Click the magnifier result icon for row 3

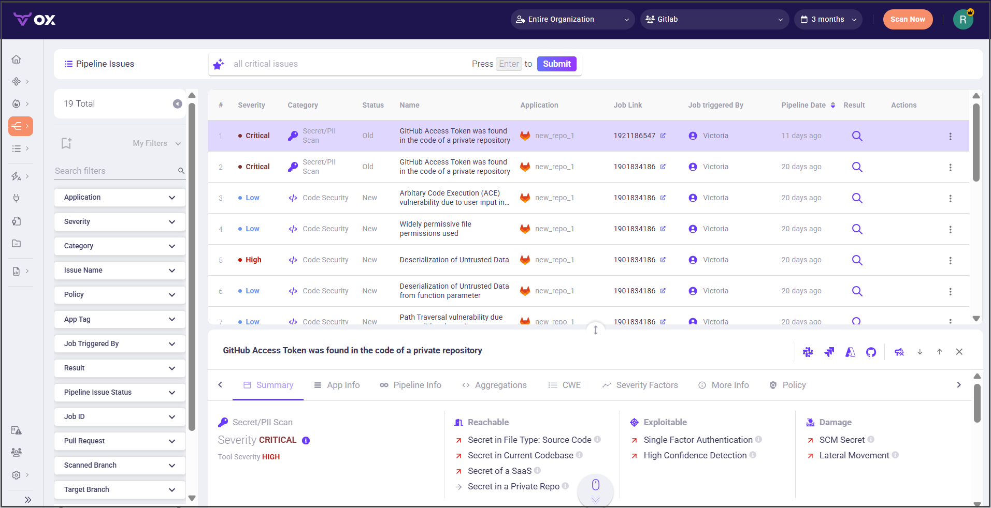(857, 198)
